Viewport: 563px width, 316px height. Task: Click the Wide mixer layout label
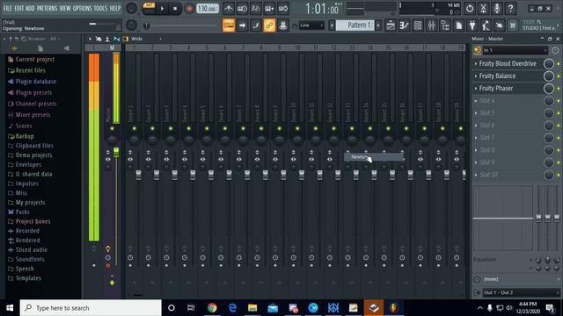pos(137,39)
